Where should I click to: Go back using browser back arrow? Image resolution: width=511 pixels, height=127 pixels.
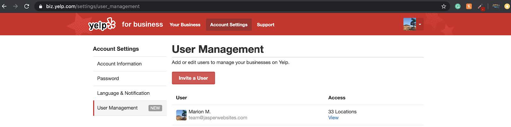pos(4,6)
